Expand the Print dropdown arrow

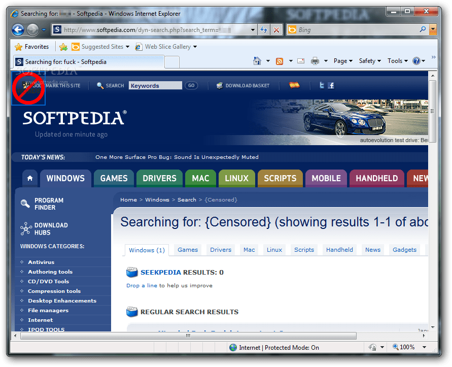point(326,61)
